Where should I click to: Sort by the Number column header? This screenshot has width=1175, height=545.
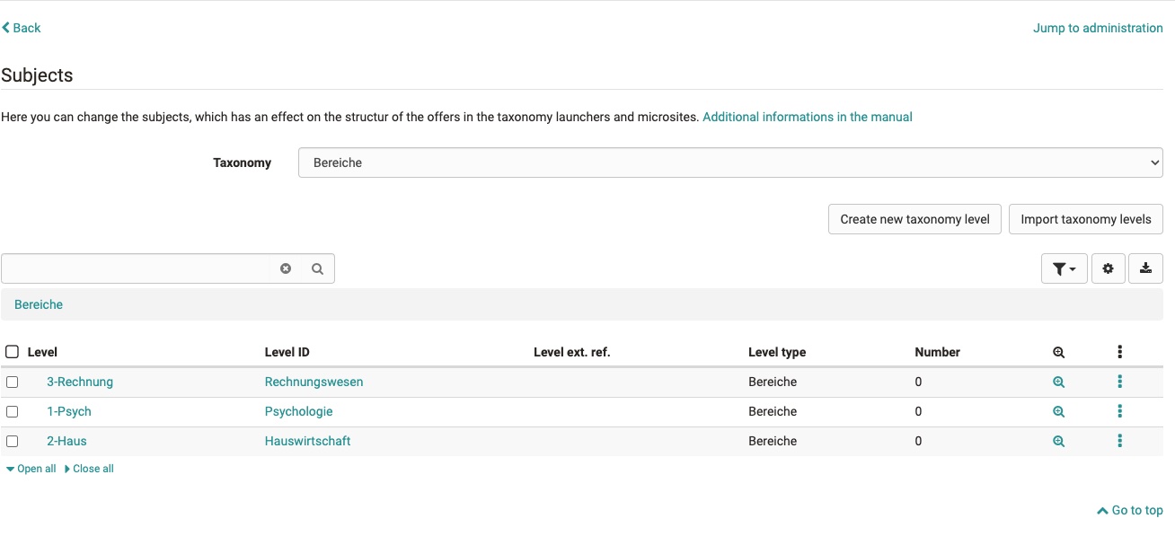click(x=938, y=352)
